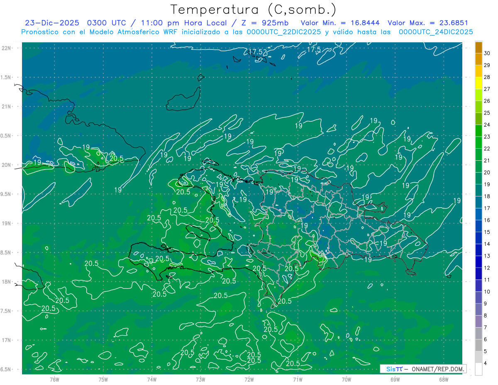
Task: Click '0000UTC_22DIC2025' initialization time text
Action: click(283, 32)
